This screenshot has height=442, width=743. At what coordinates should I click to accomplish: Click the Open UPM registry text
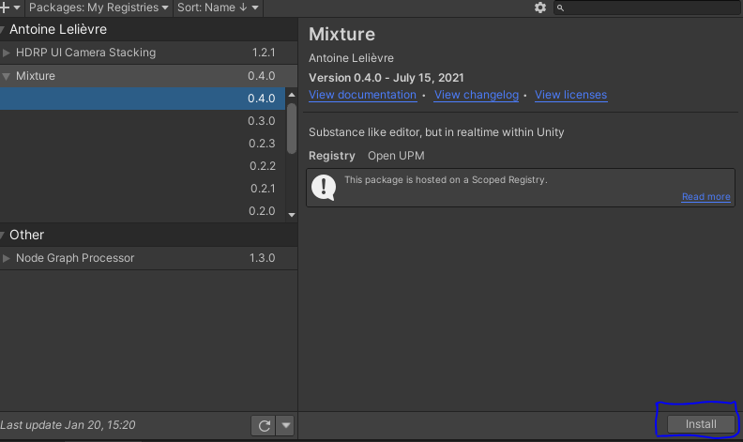396,156
